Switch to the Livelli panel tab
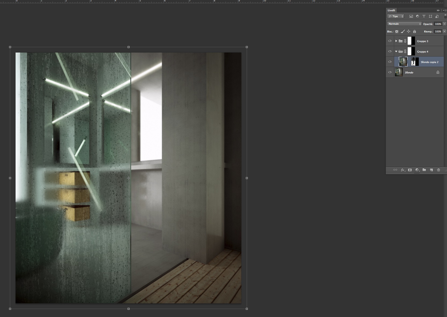The width and height of the screenshot is (447, 317). tap(391, 10)
